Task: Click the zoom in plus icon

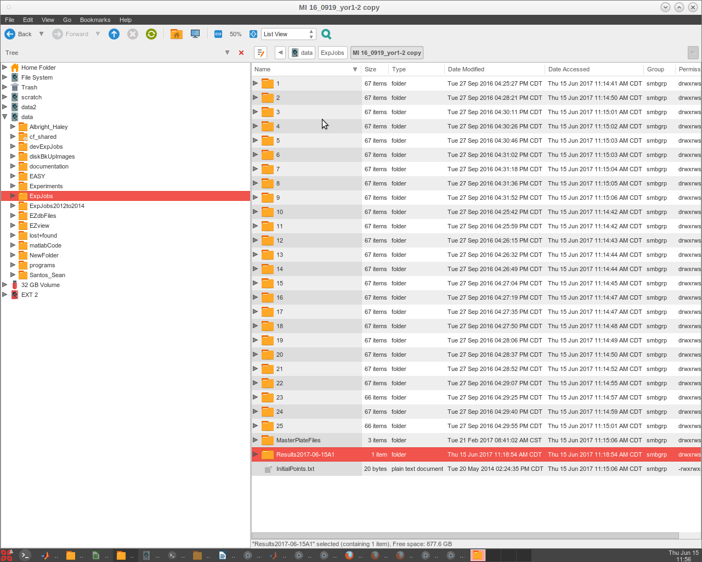Action: point(253,34)
